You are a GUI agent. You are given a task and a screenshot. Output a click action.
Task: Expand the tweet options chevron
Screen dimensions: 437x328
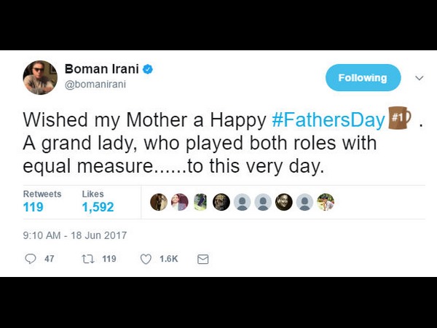coord(419,78)
